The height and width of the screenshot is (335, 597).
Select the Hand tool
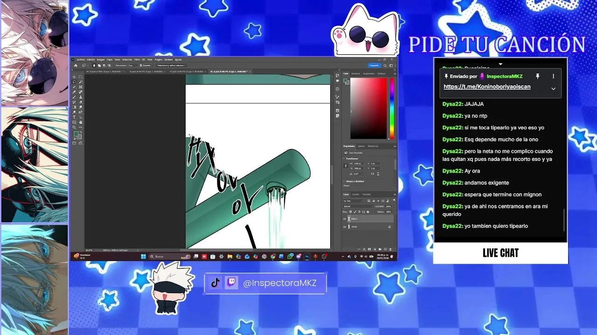[x=81, y=122]
